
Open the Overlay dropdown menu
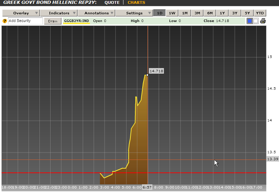coord(21,13)
